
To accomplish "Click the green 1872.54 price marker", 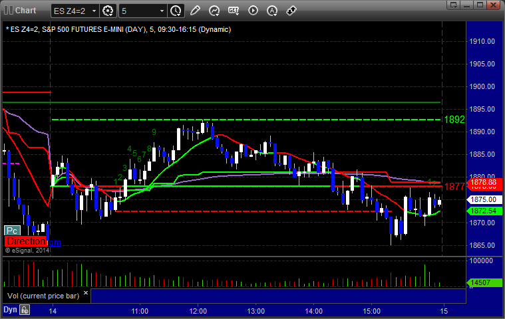I will pos(484,211).
